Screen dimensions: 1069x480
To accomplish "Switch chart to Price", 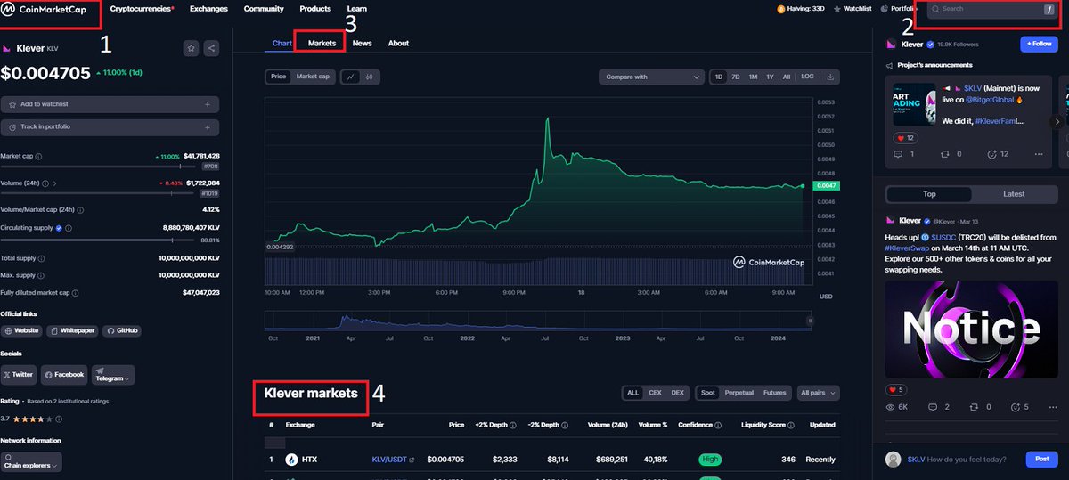I will pos(279,77).
